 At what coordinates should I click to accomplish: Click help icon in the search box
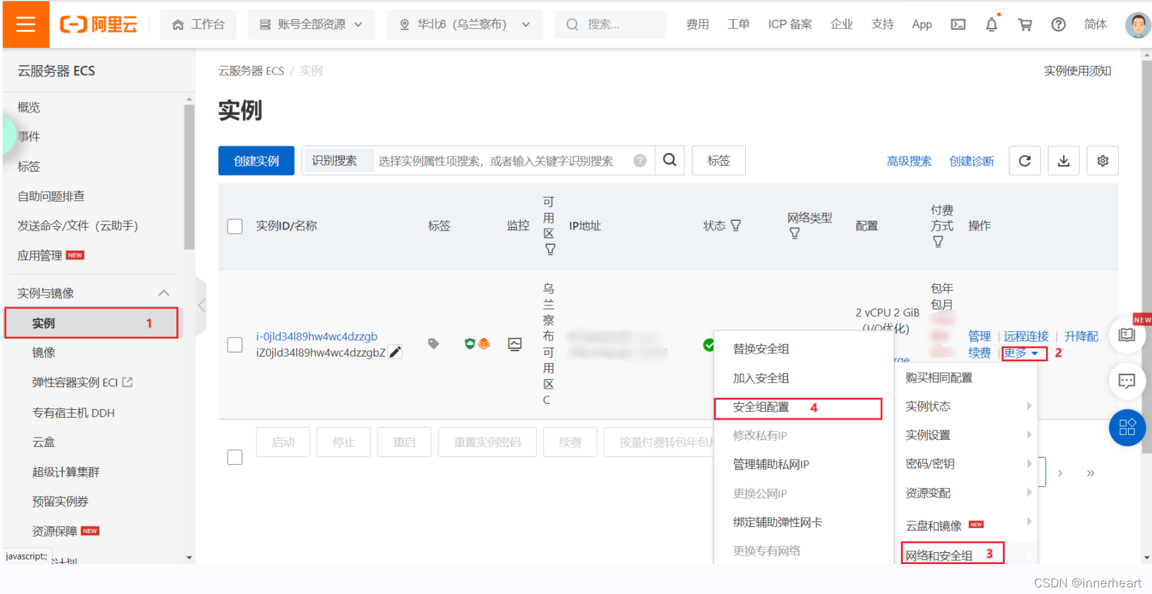(x=640, y=160)
